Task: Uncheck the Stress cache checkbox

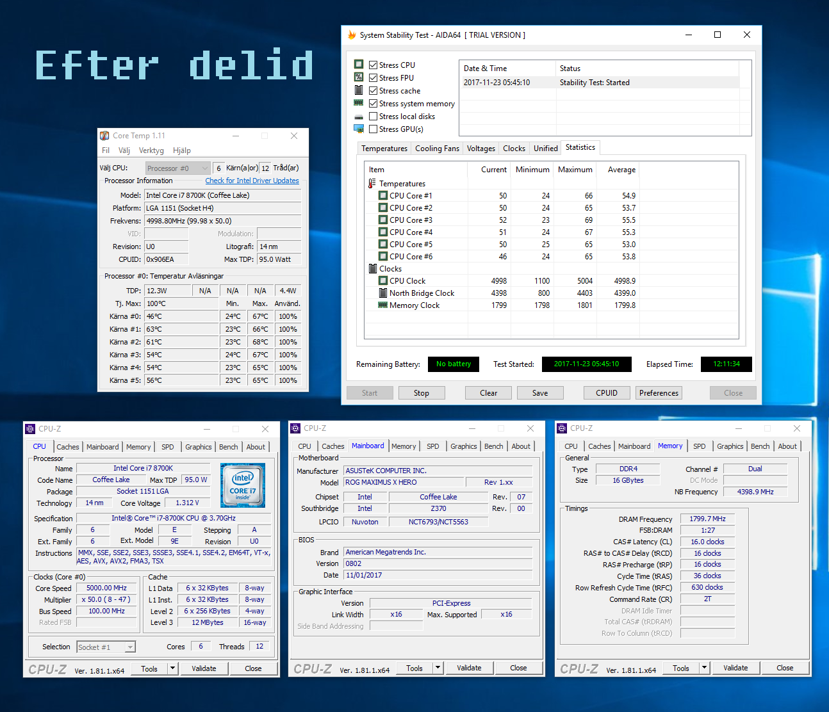Action: coord(373,90)
